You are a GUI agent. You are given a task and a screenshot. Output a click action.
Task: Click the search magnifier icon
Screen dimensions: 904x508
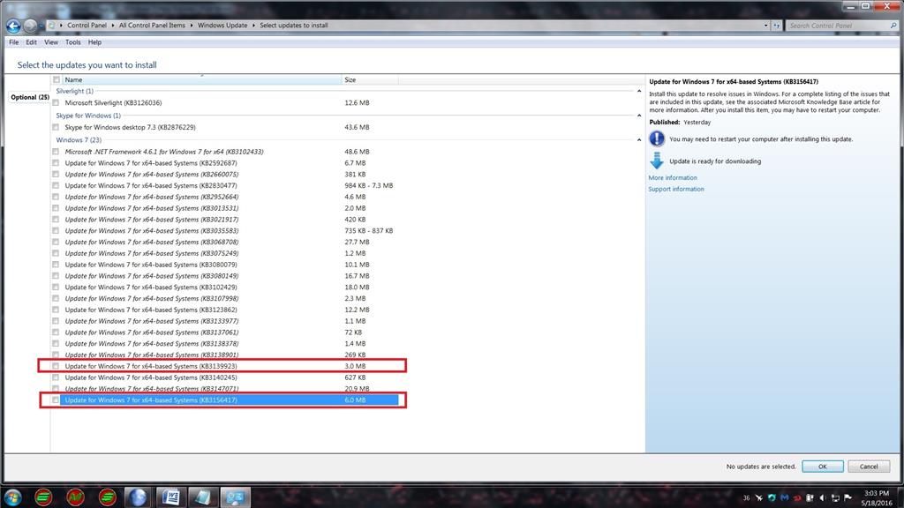[x=893, y=26]
